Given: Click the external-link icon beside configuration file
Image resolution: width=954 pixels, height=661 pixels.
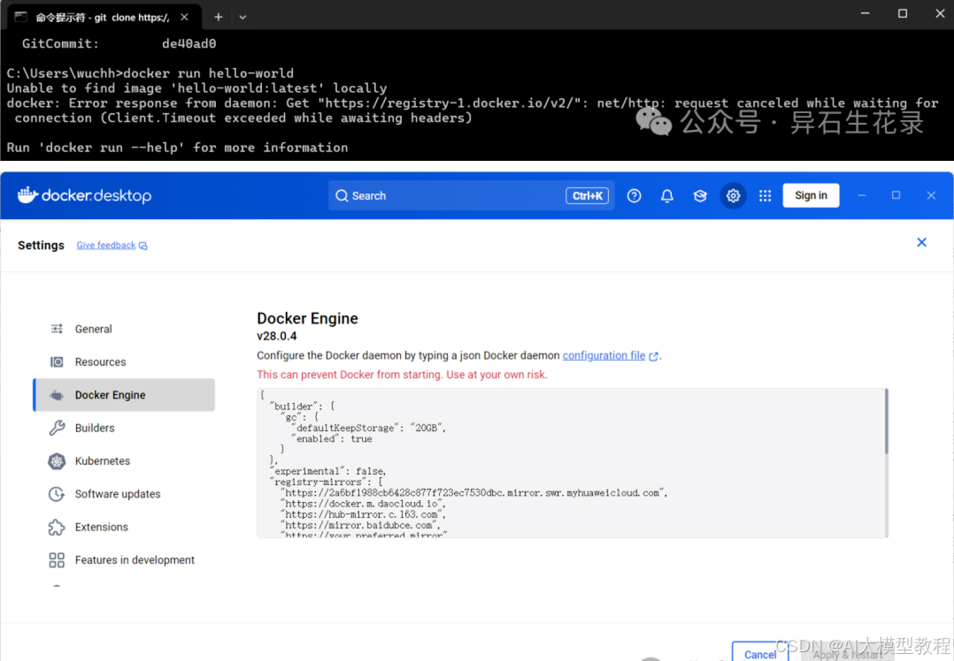Looking at the screenshot, I should pos(653,357).
